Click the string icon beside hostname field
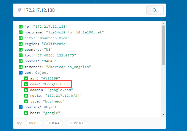The image size is (187, 131). [x=21, y=32]
